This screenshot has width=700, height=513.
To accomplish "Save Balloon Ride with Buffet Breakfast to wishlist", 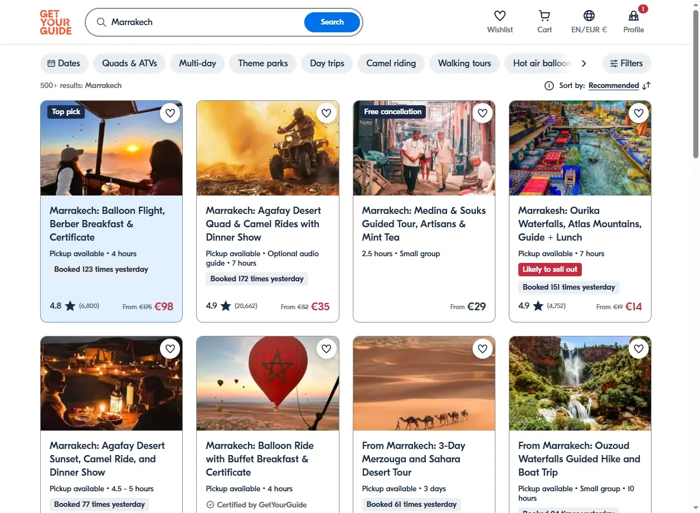I will click(x=326, y=349).
